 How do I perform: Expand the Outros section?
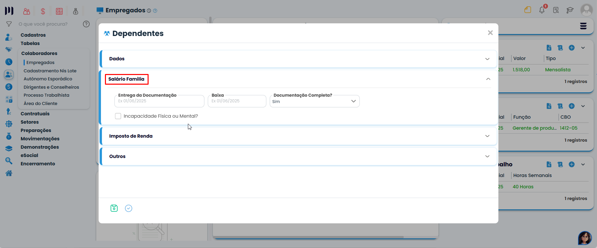tap(298, 156)
